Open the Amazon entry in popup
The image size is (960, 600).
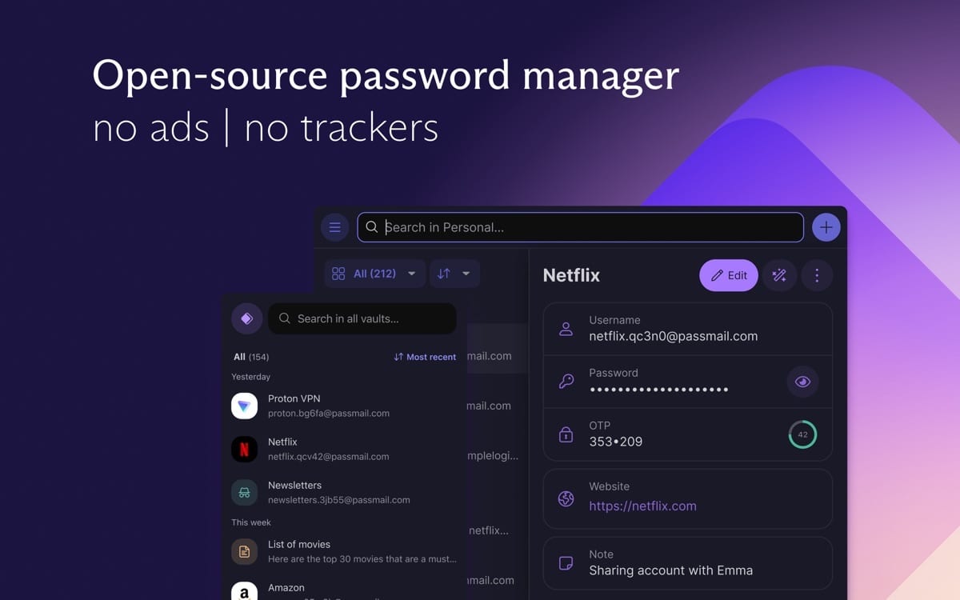[344, 590]
